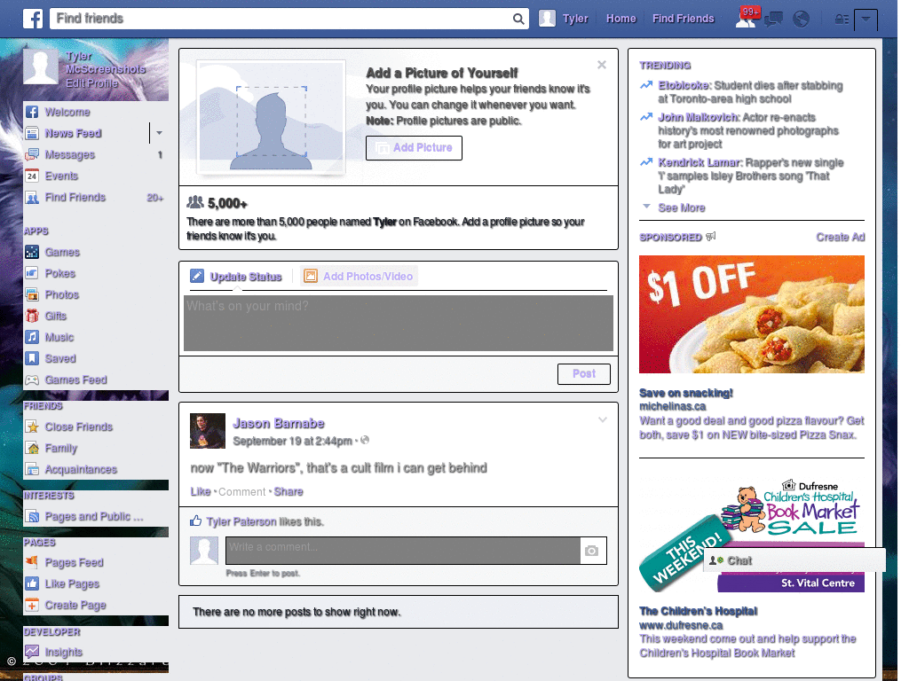Screen dimensions: 909x681
Task: Open Games app icon in sidebar
Action: 32,252
